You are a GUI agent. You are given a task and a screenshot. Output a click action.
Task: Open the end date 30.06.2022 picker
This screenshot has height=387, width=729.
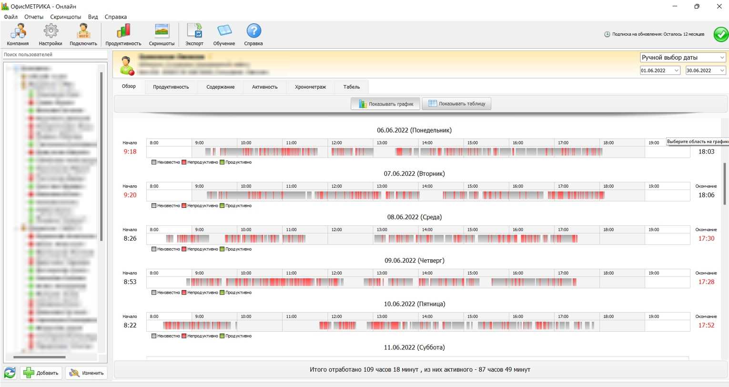tap(722, 71)
